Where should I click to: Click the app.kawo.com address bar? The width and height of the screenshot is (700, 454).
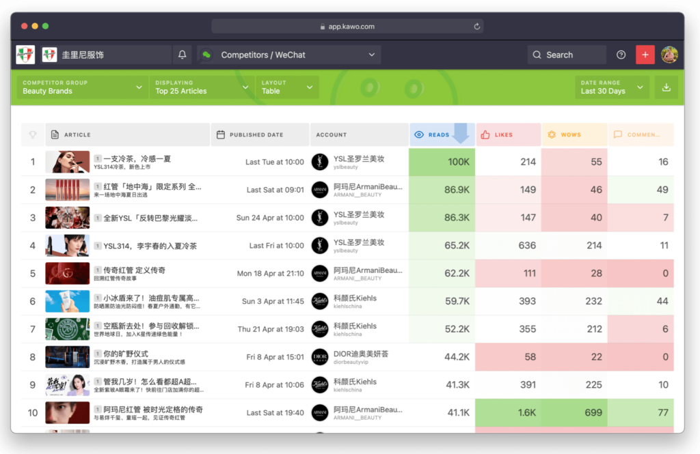(x=347, y=27)
